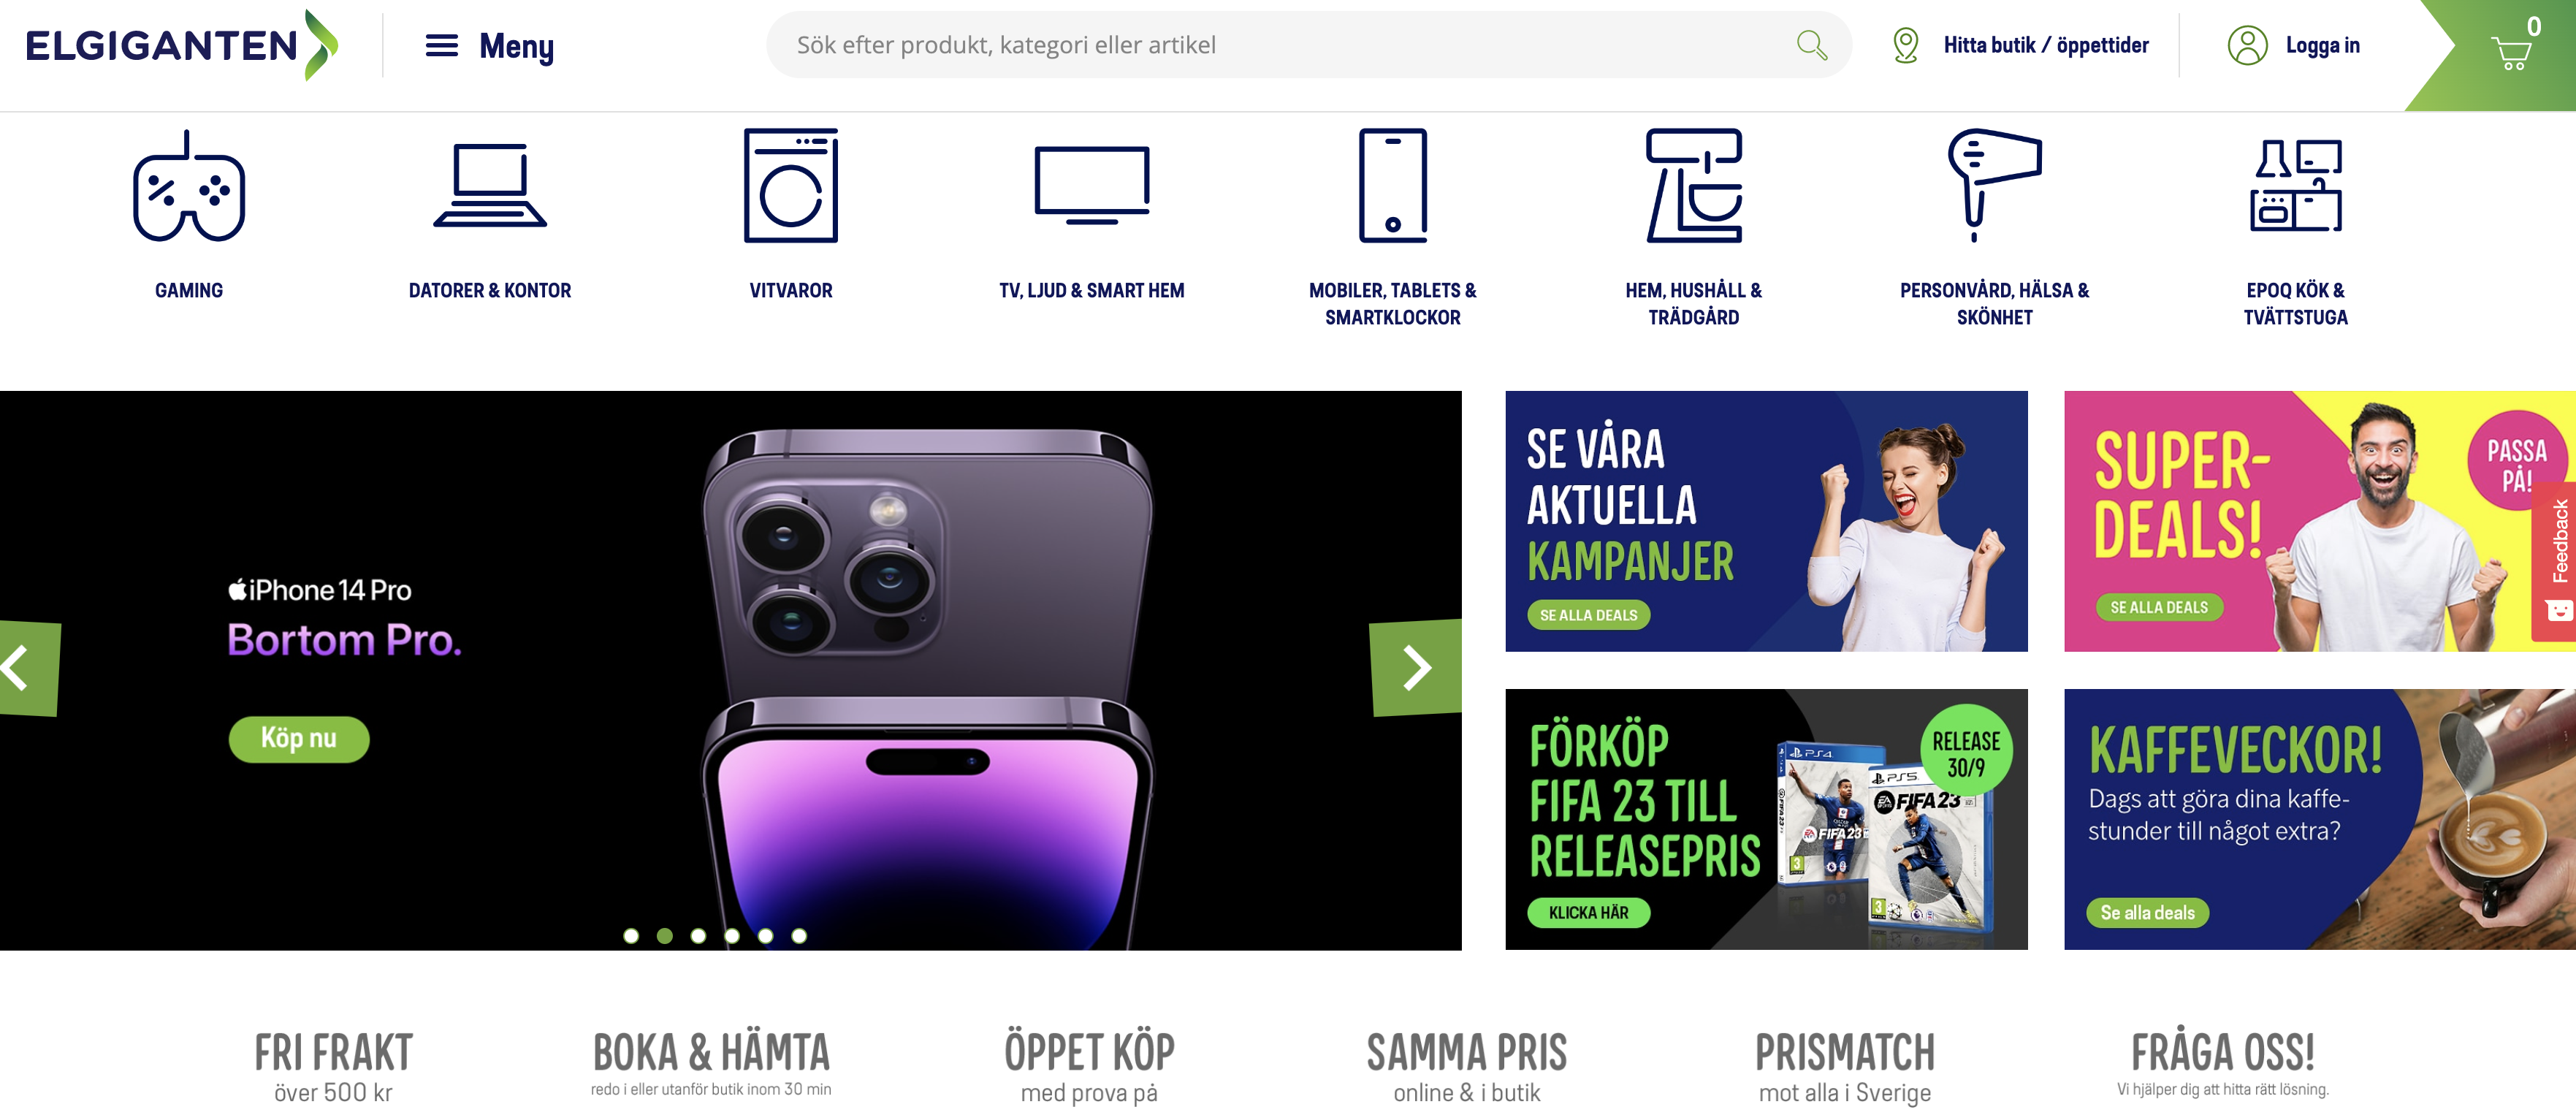Select the laptop Datorer & Kontor icon

(490, 186)
